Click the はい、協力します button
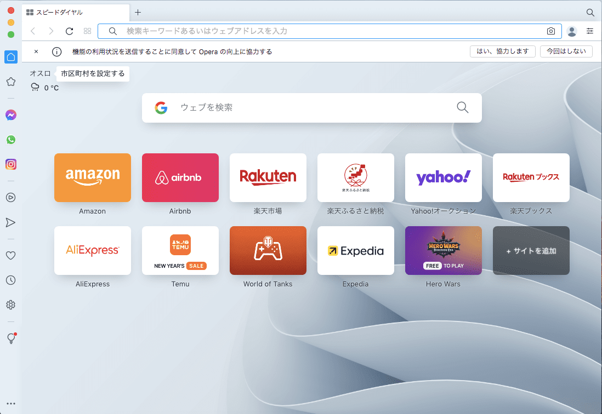The width and height of the screenshot is (602, 414). click(x=503, y=51)
